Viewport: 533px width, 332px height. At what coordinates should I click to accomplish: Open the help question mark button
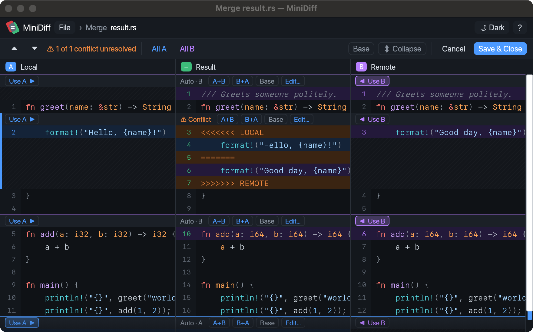(x=520, y=28)
